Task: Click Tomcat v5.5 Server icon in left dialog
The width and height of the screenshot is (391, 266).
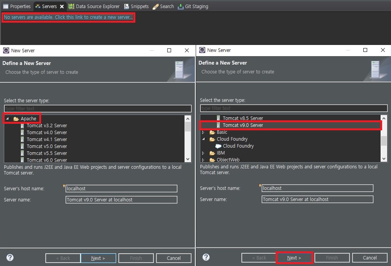Action: pos(22,153)
